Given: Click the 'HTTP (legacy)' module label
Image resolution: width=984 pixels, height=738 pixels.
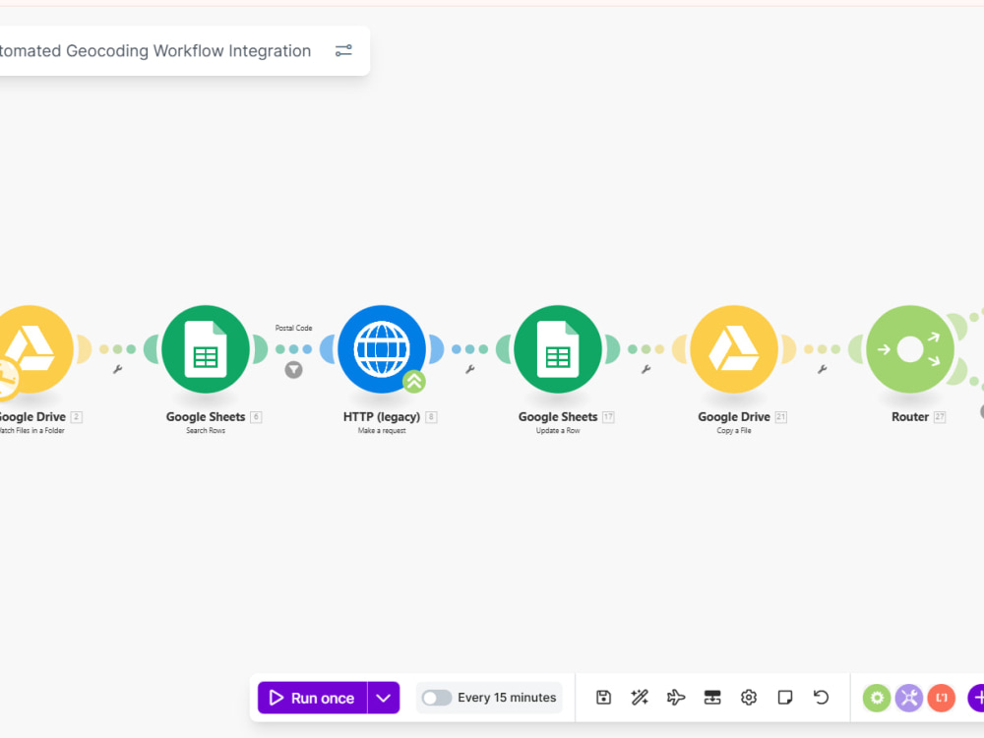Looking at the screenshot, I should coord(382,416).
